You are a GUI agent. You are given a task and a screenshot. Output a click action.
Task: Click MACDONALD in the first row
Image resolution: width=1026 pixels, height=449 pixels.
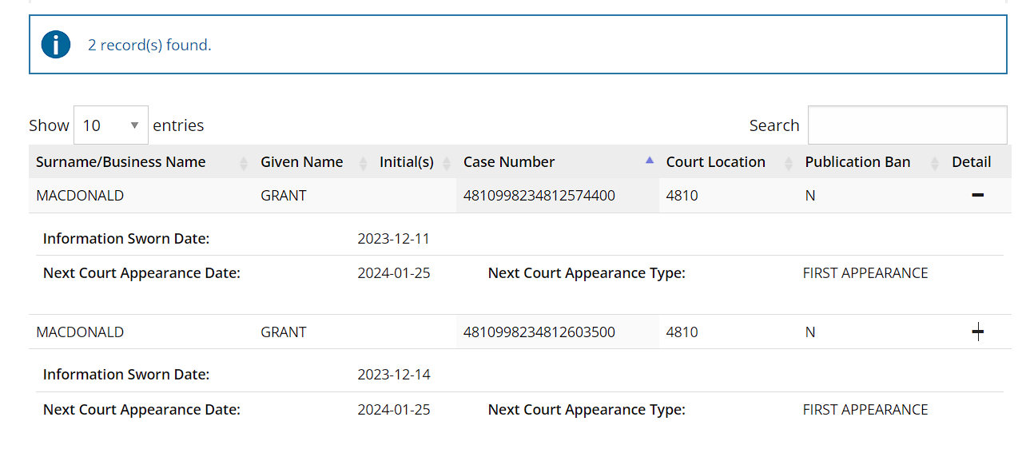80,196
